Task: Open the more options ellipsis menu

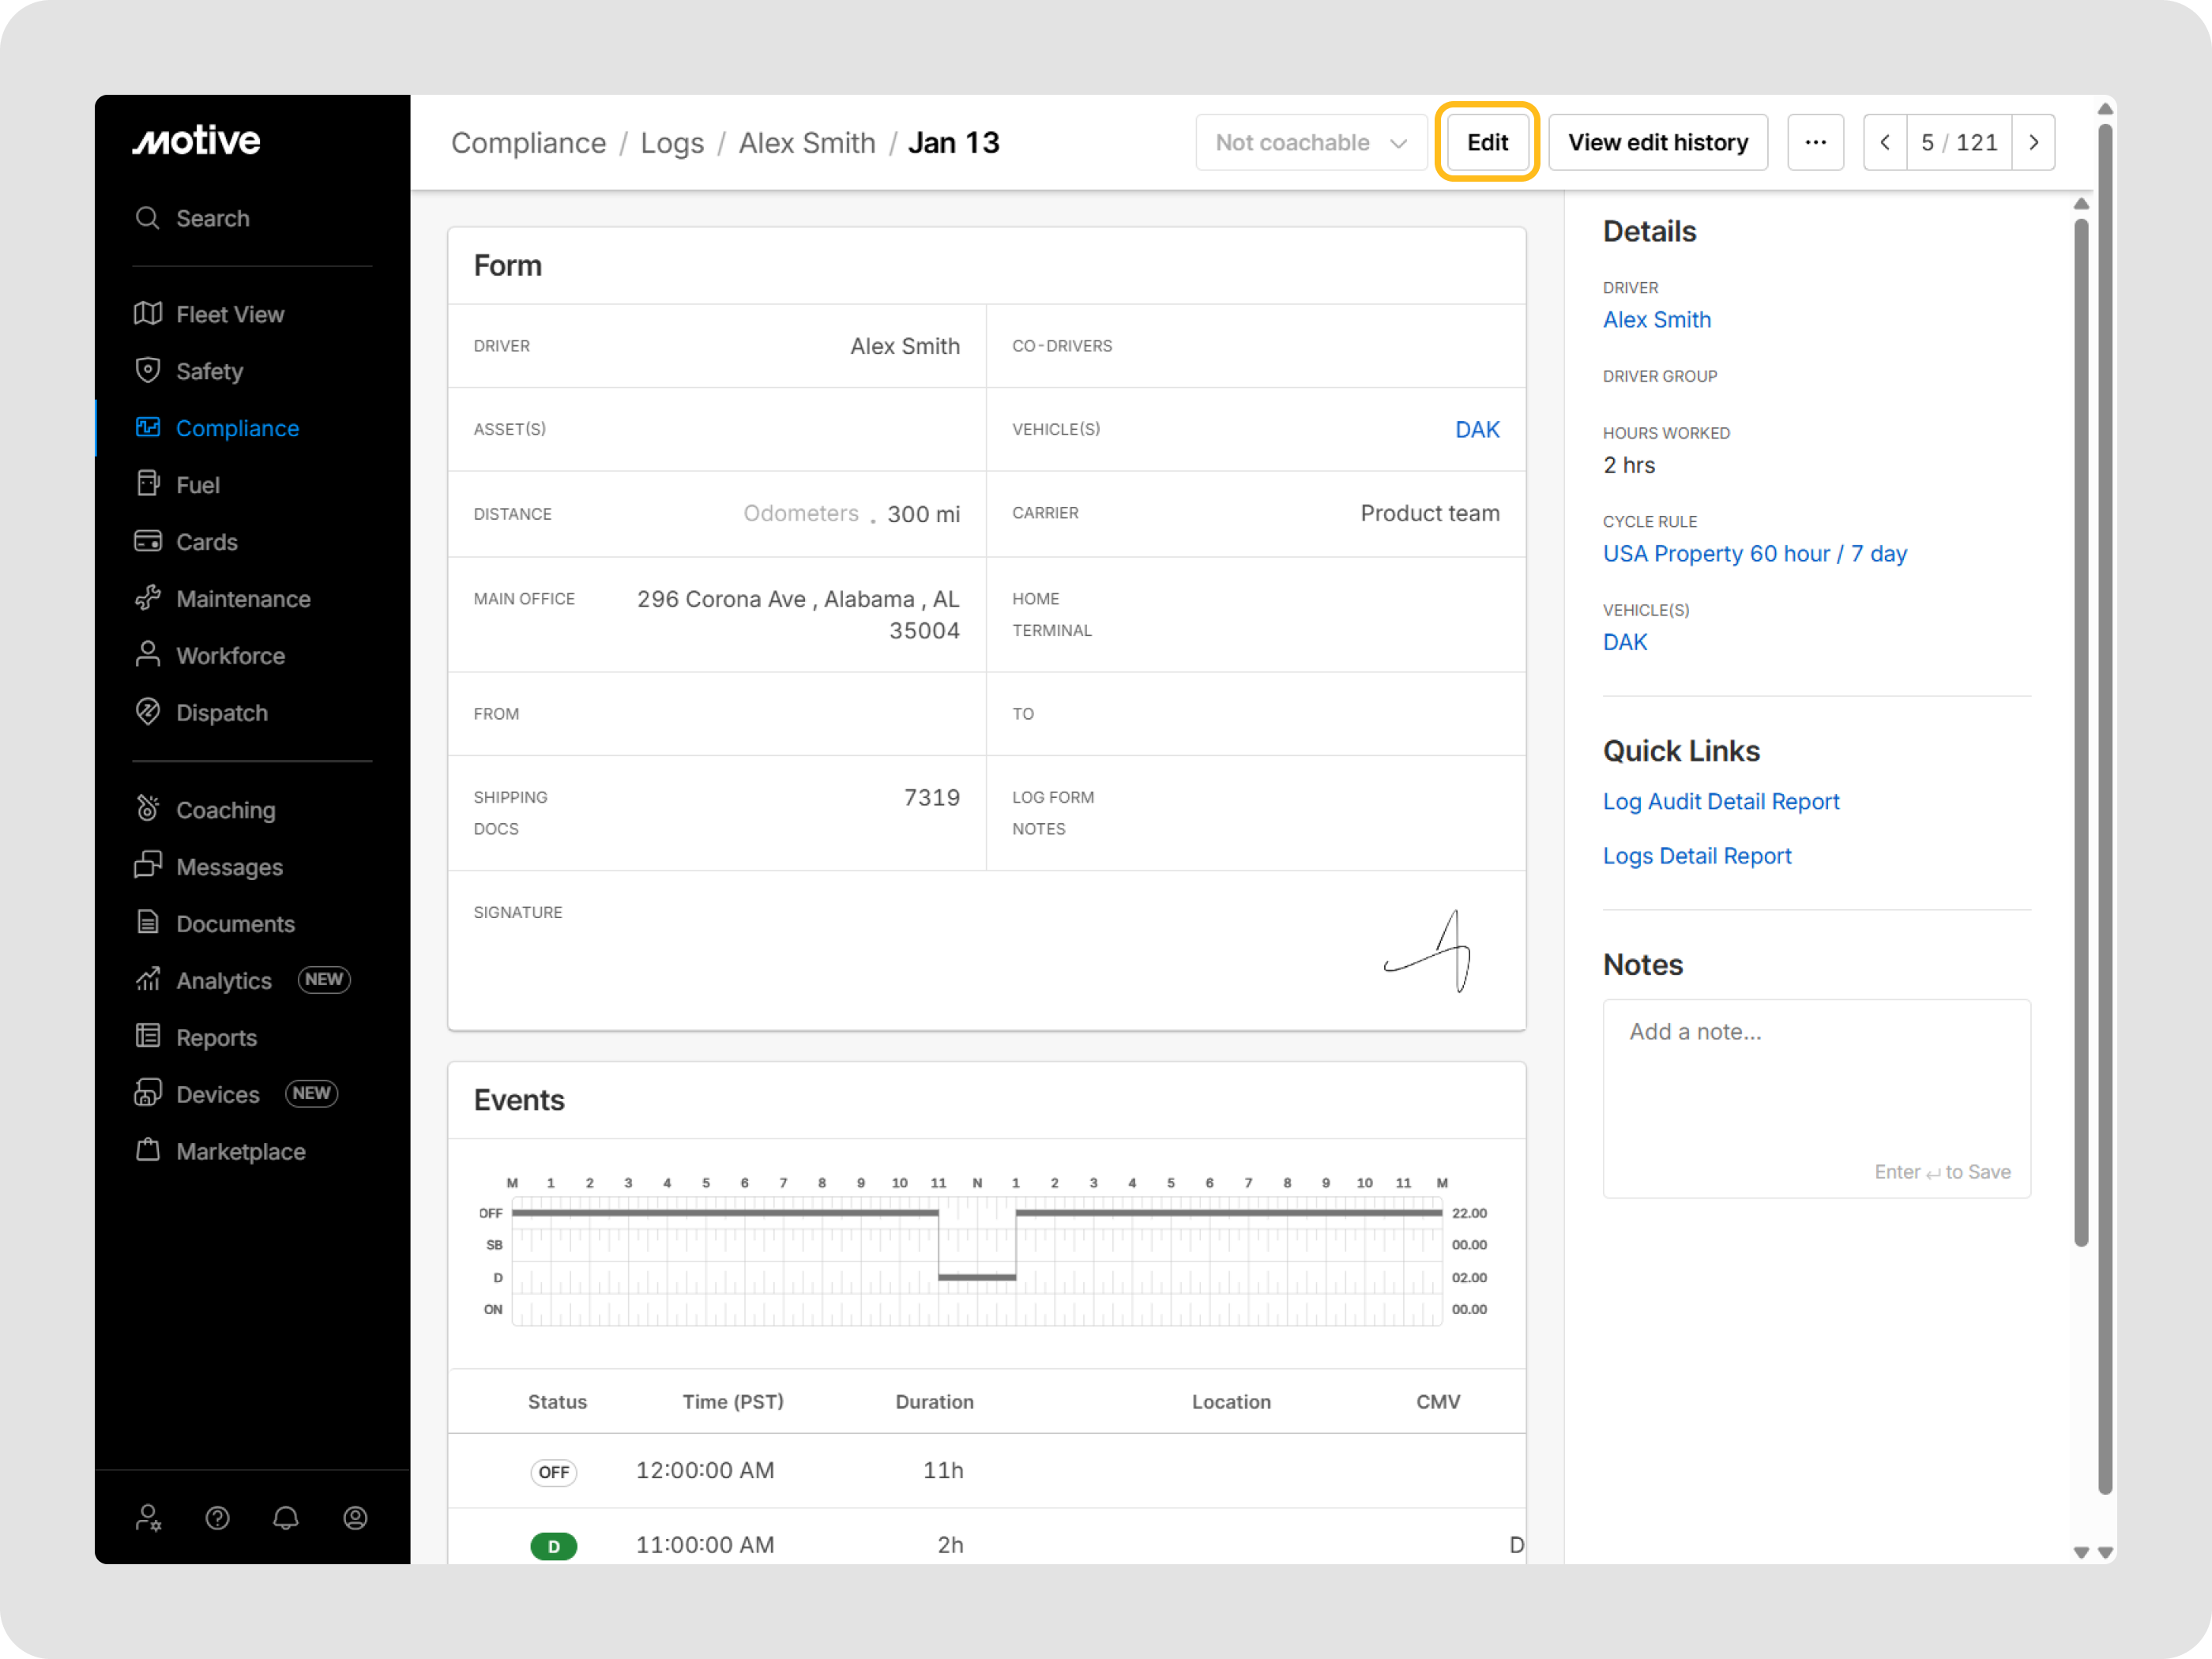Action: [x=1816, y=142]
